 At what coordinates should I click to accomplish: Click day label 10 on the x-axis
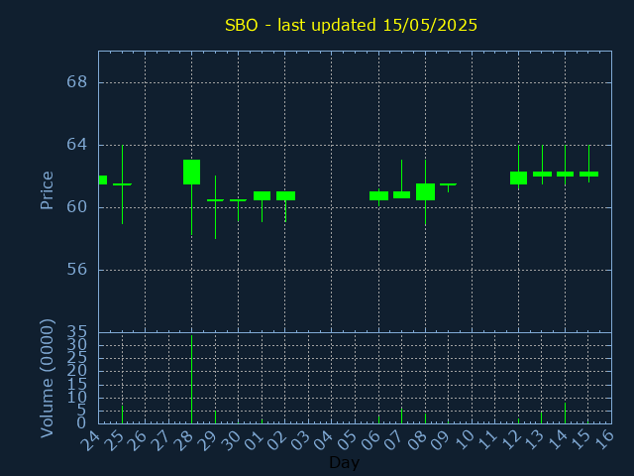pos(464,440)
